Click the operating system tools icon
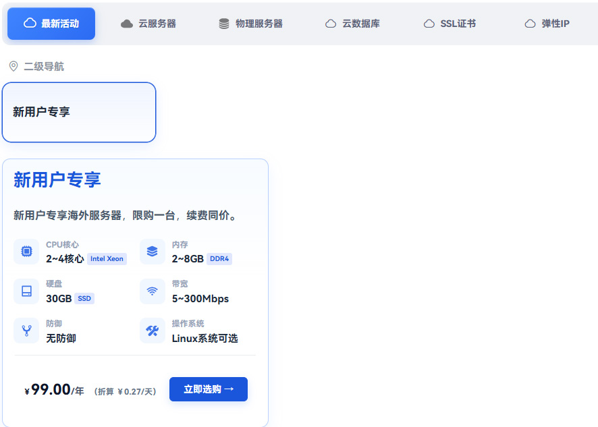598x427 pixels. coord(152,331)
